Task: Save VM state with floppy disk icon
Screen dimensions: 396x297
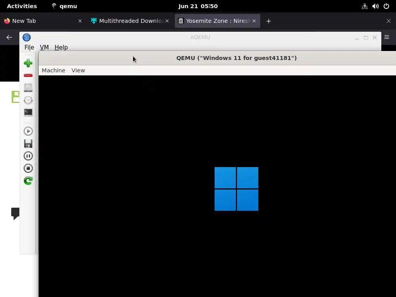Action: tap(28, 143)
